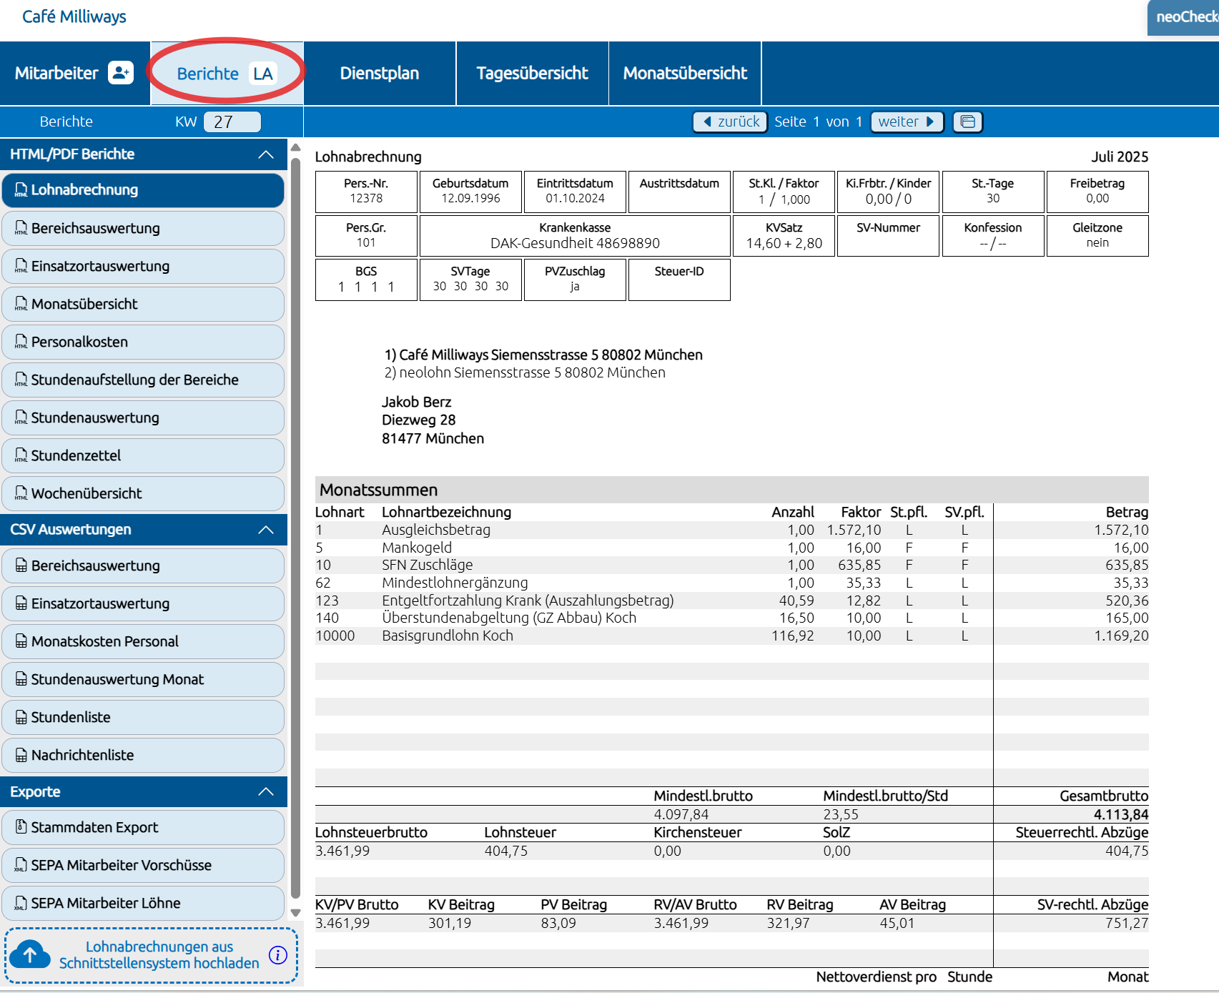
Task: Click the neoCheck button at top right
Action: point(1184,17)
